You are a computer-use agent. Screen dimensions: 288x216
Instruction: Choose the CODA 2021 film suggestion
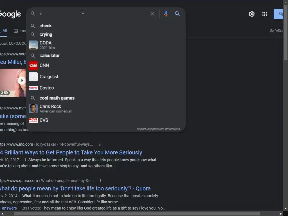click(x=106, y=45)
